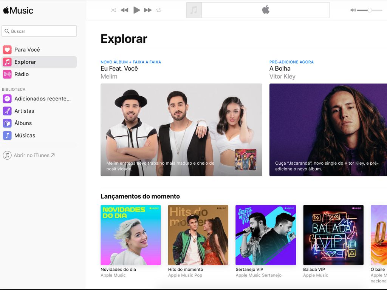Open the O baile playlist cover
Image resolution: width=387 pixels, height=290 pixels.
(379, 235)
